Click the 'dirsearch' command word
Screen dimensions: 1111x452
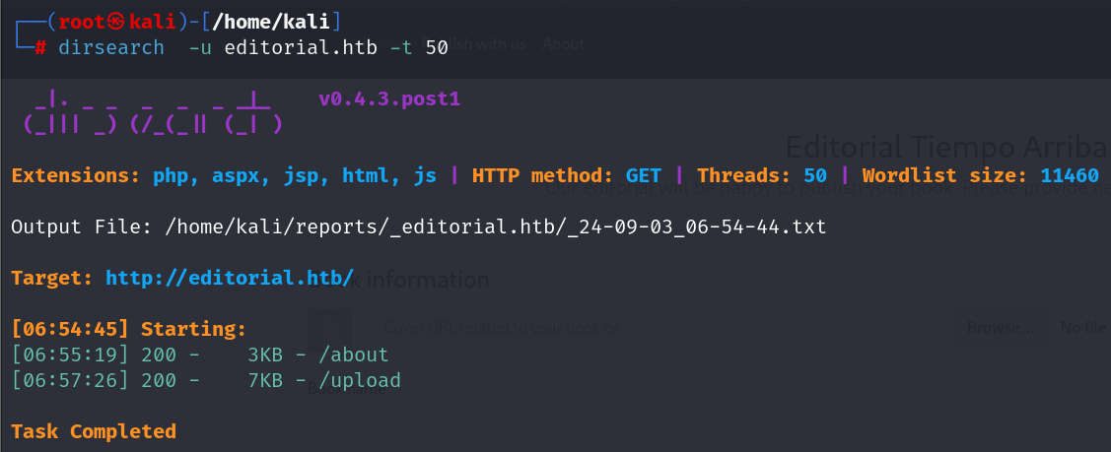(111, 47)
